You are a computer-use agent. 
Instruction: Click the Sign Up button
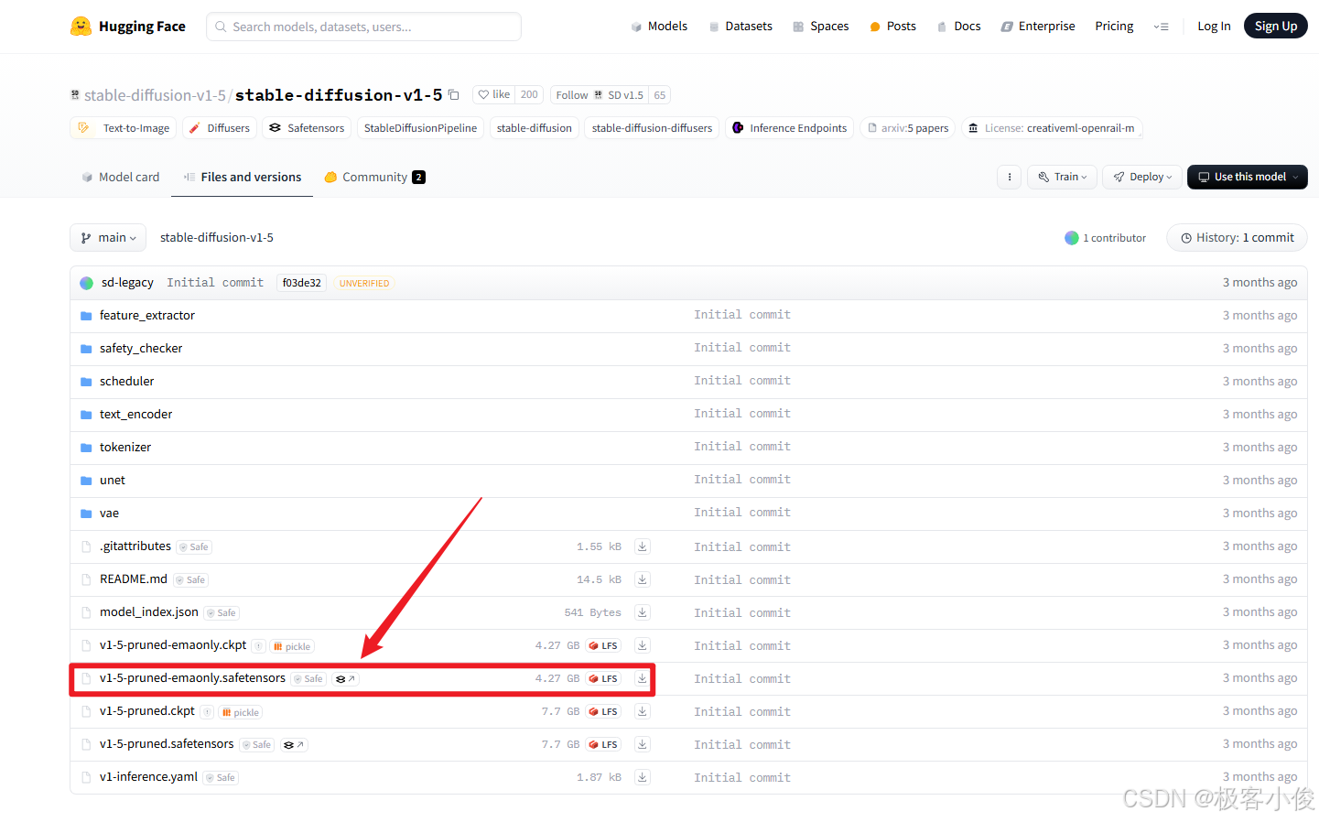tap(1275, 27)
